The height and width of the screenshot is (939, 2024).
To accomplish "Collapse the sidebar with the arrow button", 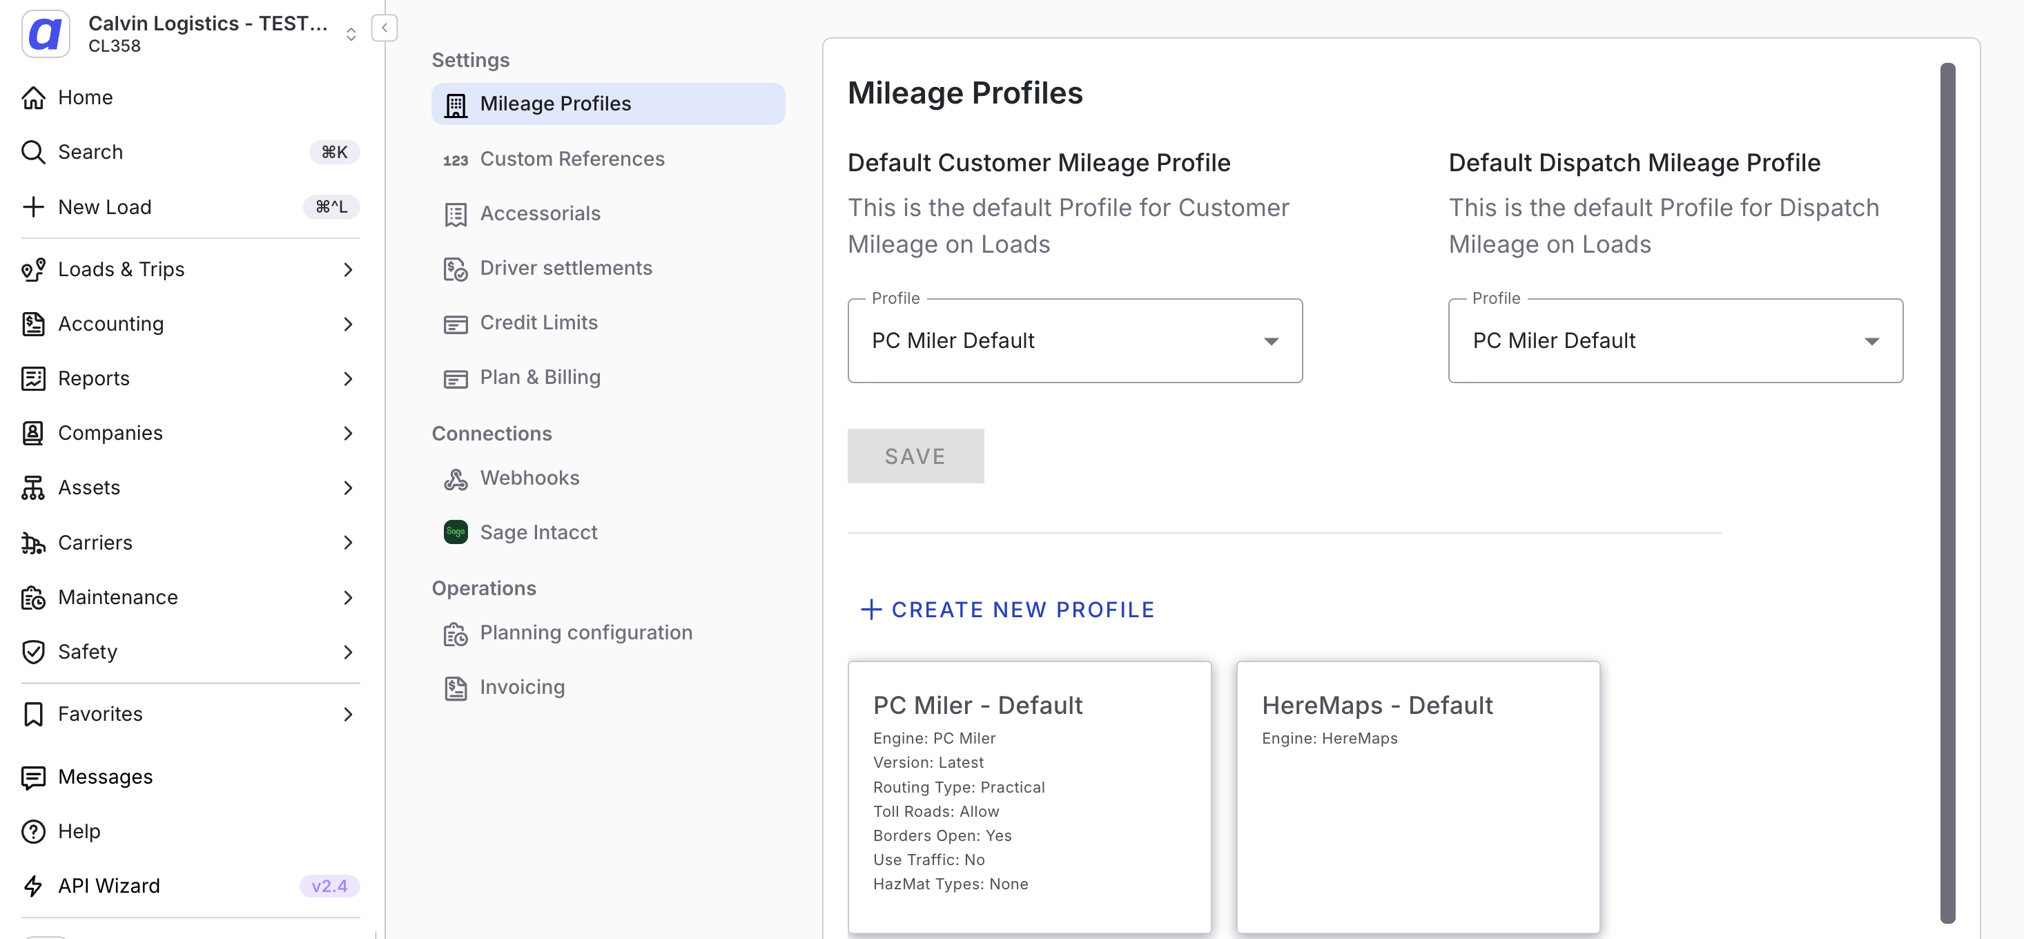I will 385,28.
